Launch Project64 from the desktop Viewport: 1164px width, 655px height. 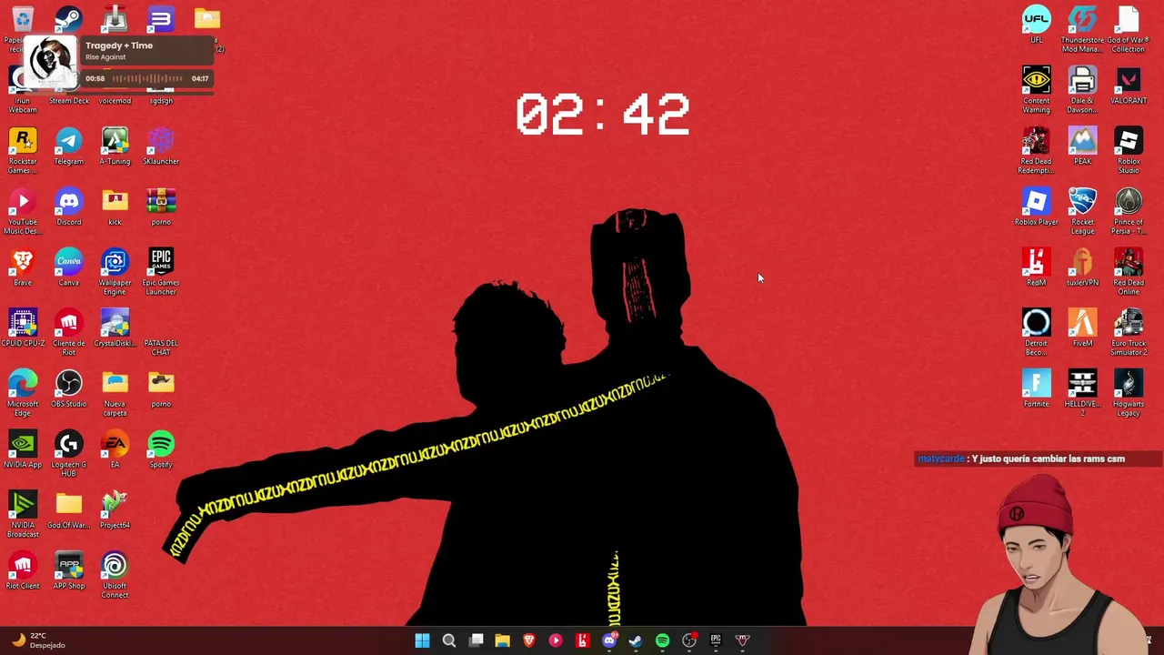point(115,510)
